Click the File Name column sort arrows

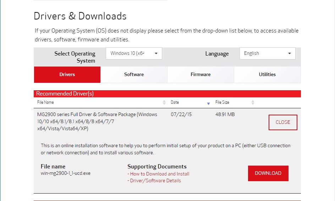tap(164, 103)
